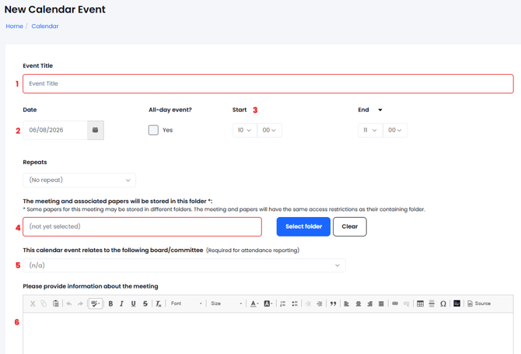The image size is (521, 354).
Task: Insert a numbered list
Action: [283, 303]
